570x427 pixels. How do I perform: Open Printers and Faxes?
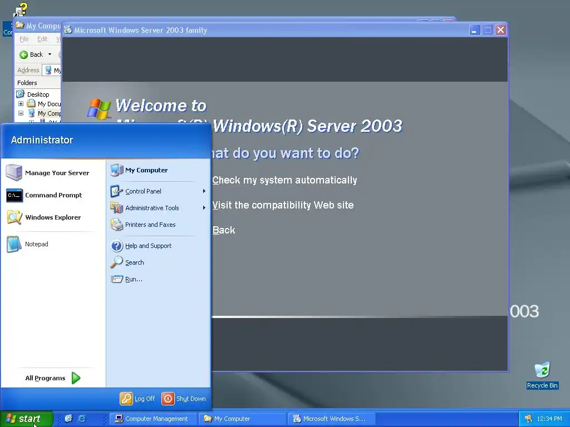tap(158, 225)
